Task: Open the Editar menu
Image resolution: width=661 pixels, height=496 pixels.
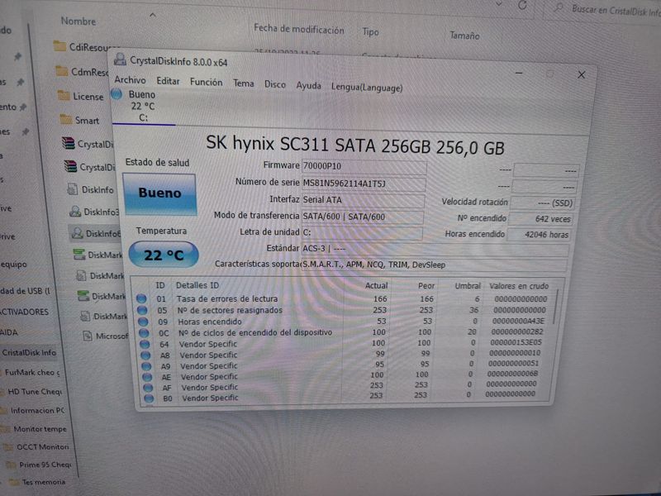Action: click(168, 81)
